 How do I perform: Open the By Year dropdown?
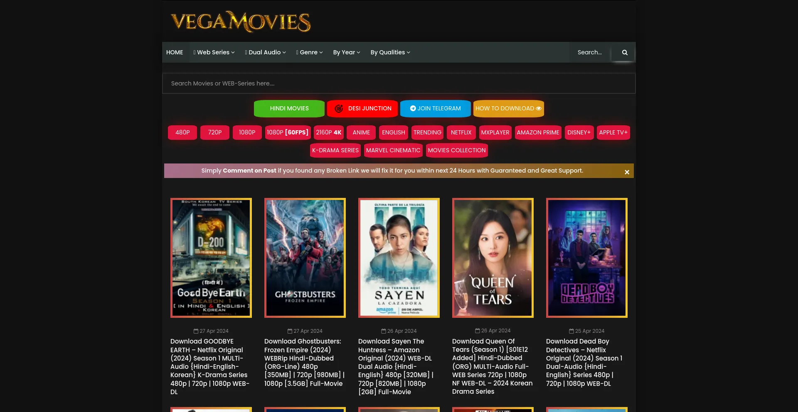pos(346,52)
